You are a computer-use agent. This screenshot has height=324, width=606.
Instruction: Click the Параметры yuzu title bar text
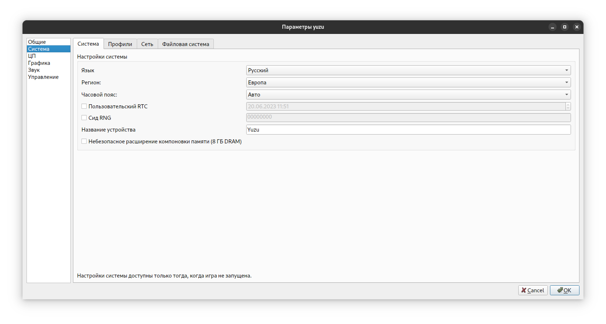click(x=303, y=27)
